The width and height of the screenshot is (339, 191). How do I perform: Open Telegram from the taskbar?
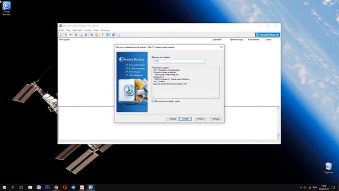coord(74,187)
